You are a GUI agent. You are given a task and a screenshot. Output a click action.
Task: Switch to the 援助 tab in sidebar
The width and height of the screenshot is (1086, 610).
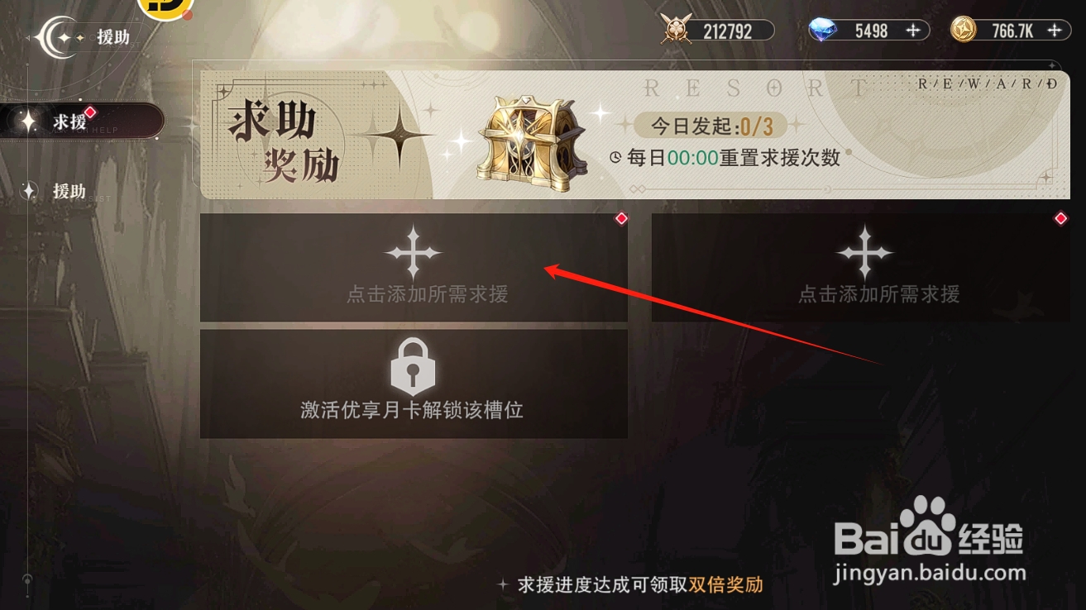tap(70, 191)
